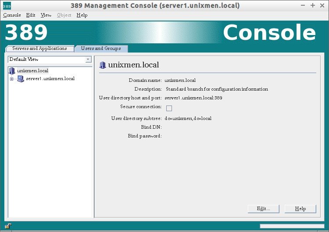Click the 'User directory subtree:' label
This screenshot has height=232, width=329.
point(136,119)
